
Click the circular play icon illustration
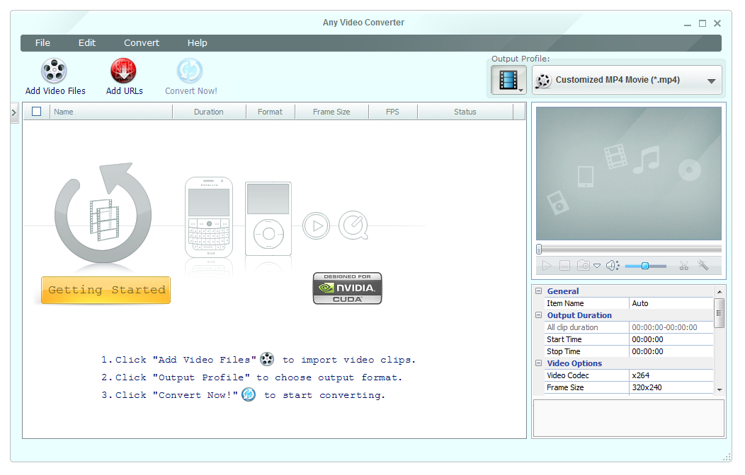tap(316, 226)
